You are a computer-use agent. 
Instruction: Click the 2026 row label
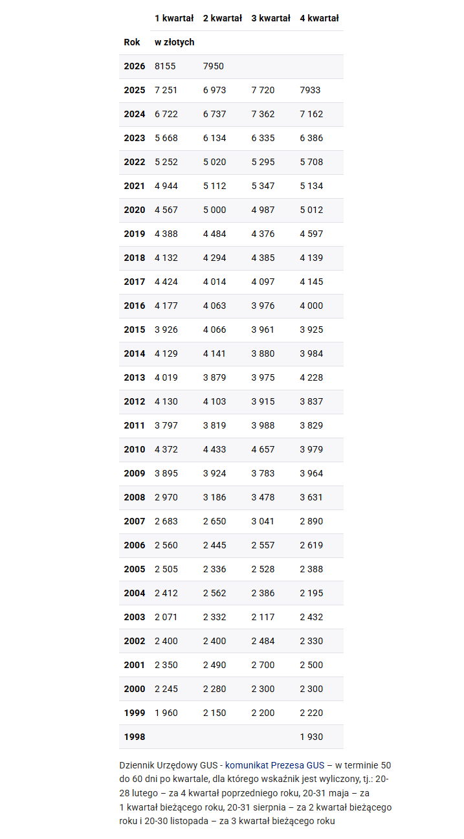point(135,66)
